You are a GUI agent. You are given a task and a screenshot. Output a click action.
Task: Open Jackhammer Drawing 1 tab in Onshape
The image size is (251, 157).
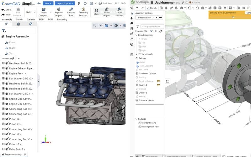pos(175,156)
